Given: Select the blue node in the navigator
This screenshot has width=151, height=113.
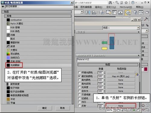Looking at the screenshot, I should pos(112,43).
